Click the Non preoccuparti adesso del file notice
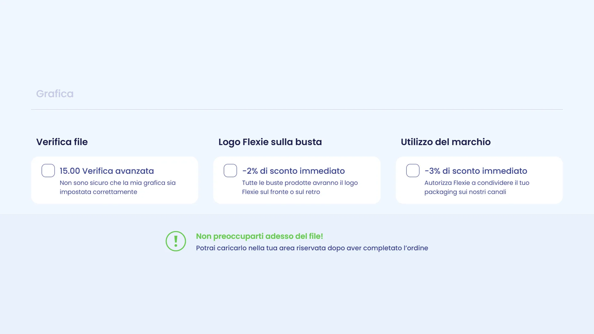The height and width of the screenshot is (334, 594). [260, 236]
